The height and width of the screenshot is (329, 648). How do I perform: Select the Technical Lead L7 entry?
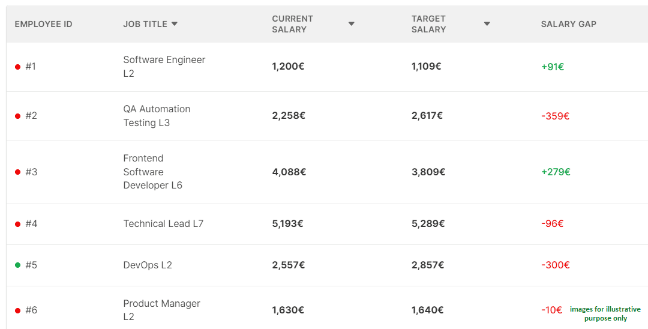163,224
